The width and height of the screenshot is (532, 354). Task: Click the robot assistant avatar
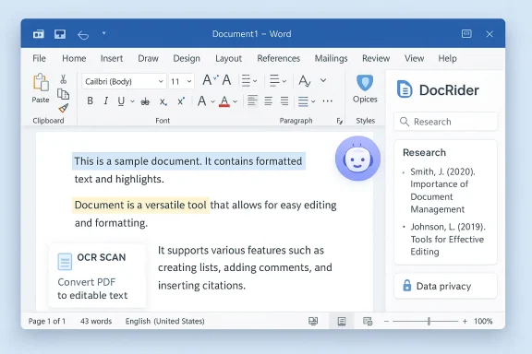tap(357, 159)
